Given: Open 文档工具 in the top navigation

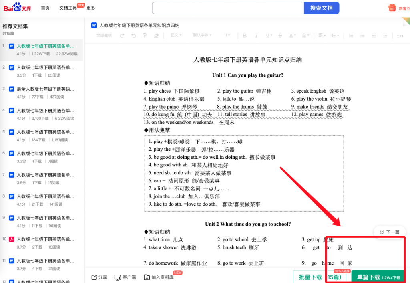Looking at the screenshot, I should pyautogui.click(x=68, y=8).
